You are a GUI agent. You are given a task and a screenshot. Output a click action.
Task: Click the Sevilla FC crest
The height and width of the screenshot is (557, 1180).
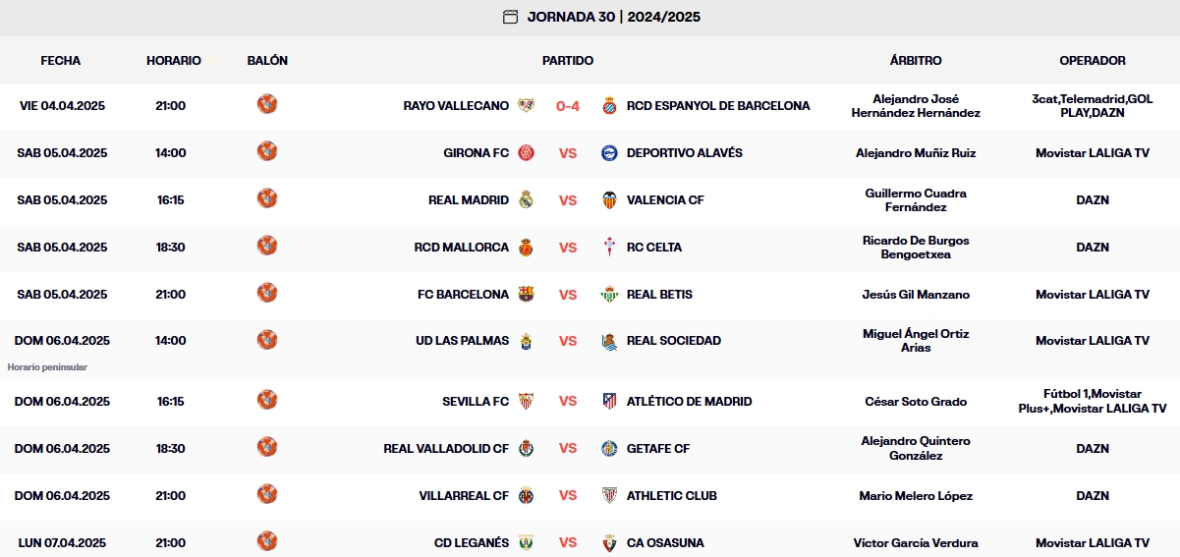[x=527, y=402]
